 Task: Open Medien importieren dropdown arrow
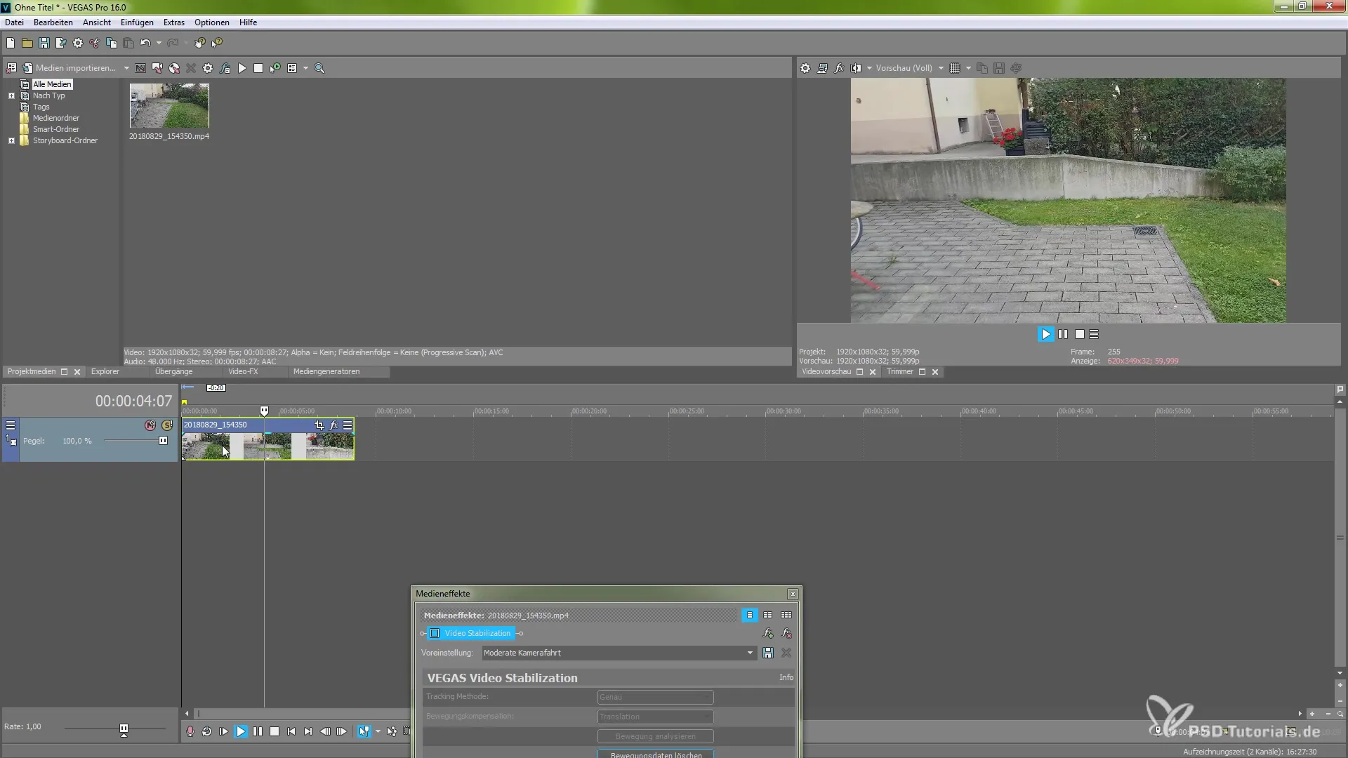[x=126, y=68]
